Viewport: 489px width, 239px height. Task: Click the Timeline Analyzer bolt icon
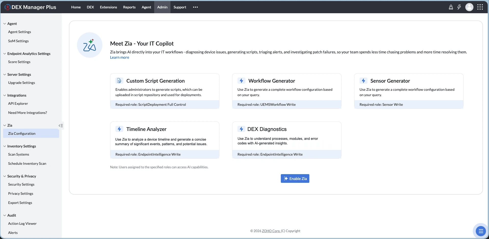[x=119, y=129]
